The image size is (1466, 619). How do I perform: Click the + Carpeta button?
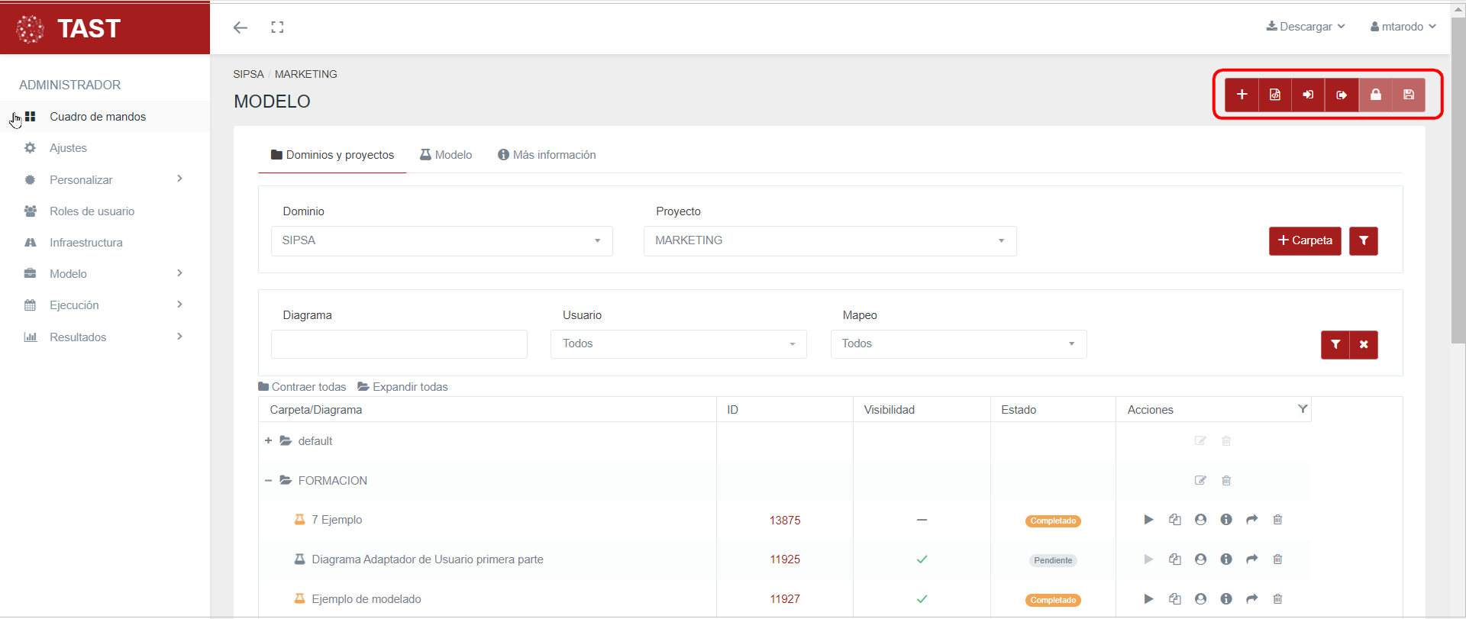tap(1304, 241)
